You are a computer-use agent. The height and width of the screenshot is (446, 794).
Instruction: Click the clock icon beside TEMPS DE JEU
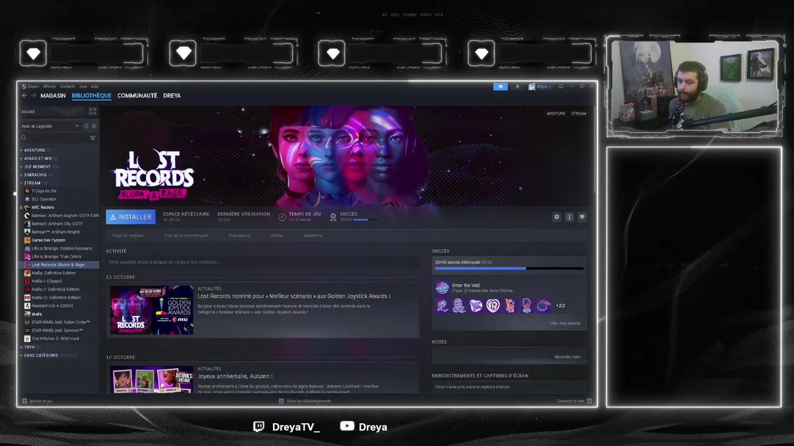(x=282, y=217)
